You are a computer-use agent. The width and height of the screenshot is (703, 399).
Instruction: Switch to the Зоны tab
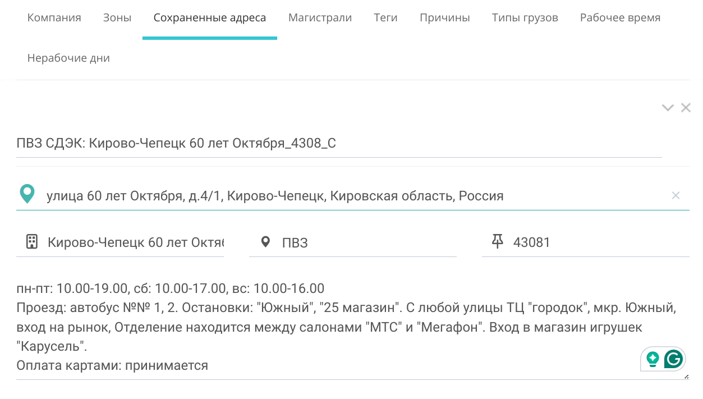(117, 18)
